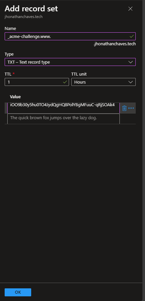Expand the TTL unit chevron arrow

tap(131, 82)
